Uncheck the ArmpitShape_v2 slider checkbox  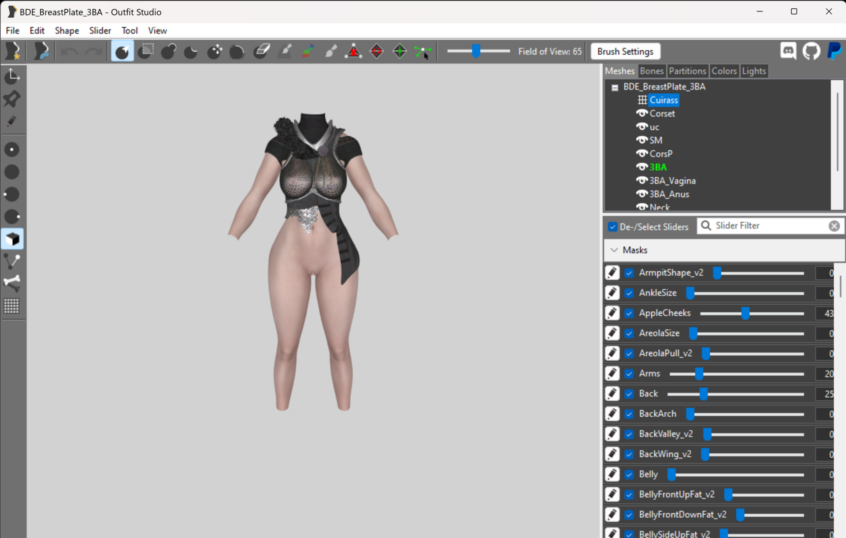coord(629,273)
